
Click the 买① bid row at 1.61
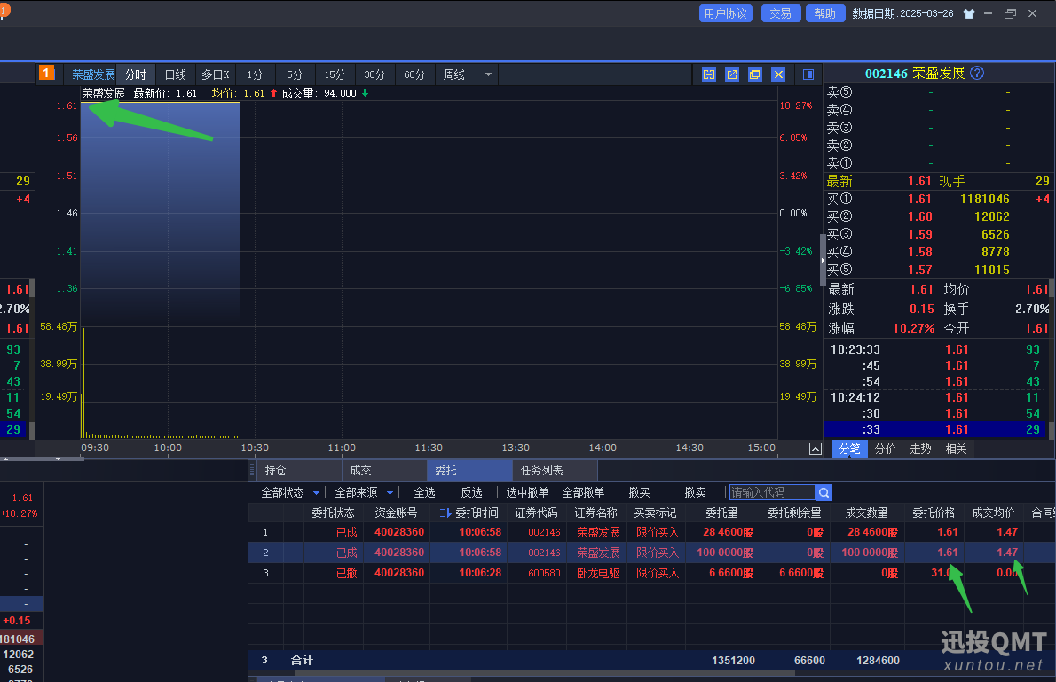937,200
